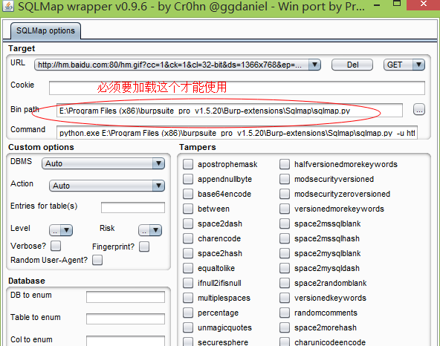Tick the modsecurityversioned tamper

click(x=285, y=179)
